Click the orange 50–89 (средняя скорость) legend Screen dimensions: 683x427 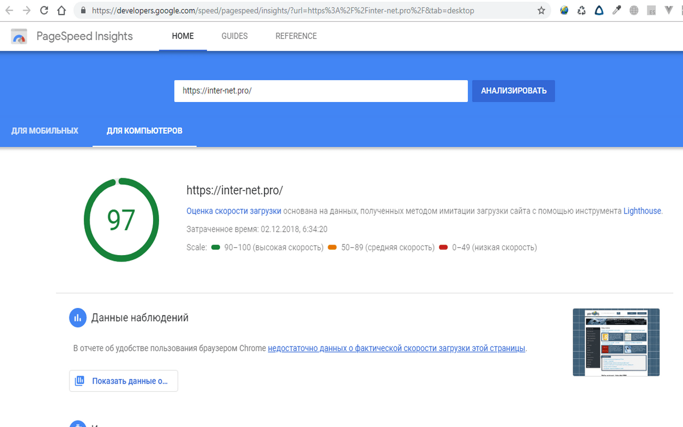click(x=381, y=248)
